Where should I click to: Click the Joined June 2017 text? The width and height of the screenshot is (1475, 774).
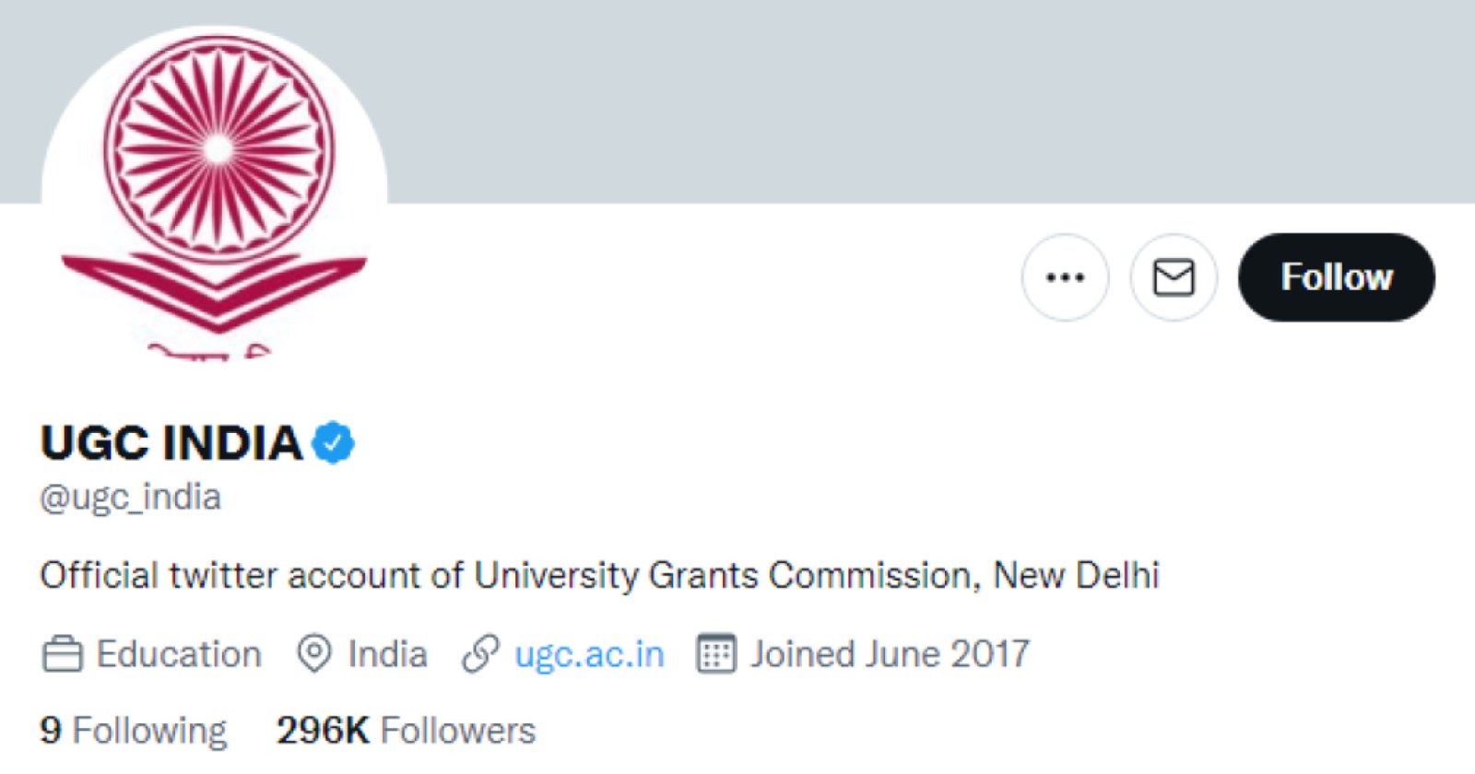pyautogui.click(x=890, y=654)
